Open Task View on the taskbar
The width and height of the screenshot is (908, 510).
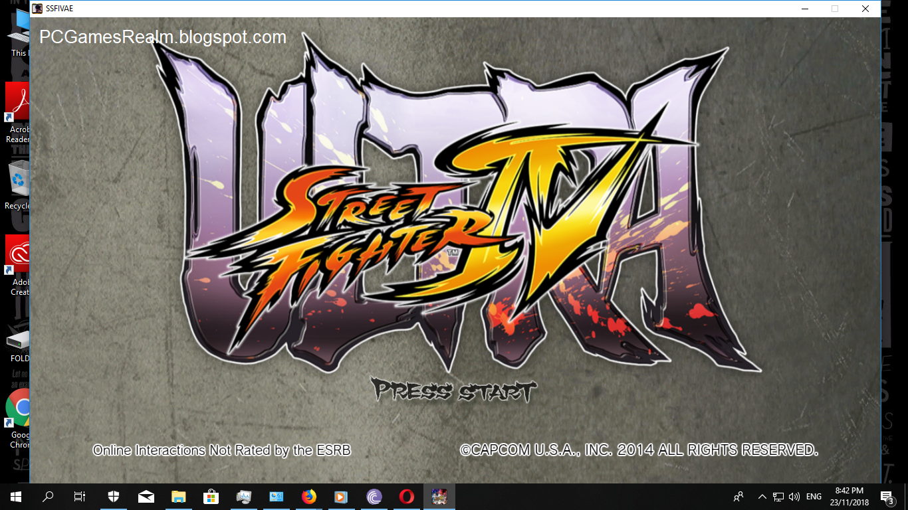tap(80, 496)
